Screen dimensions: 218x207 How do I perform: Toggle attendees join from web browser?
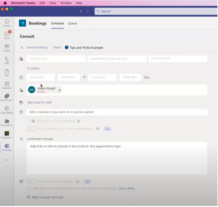point(31,129)
